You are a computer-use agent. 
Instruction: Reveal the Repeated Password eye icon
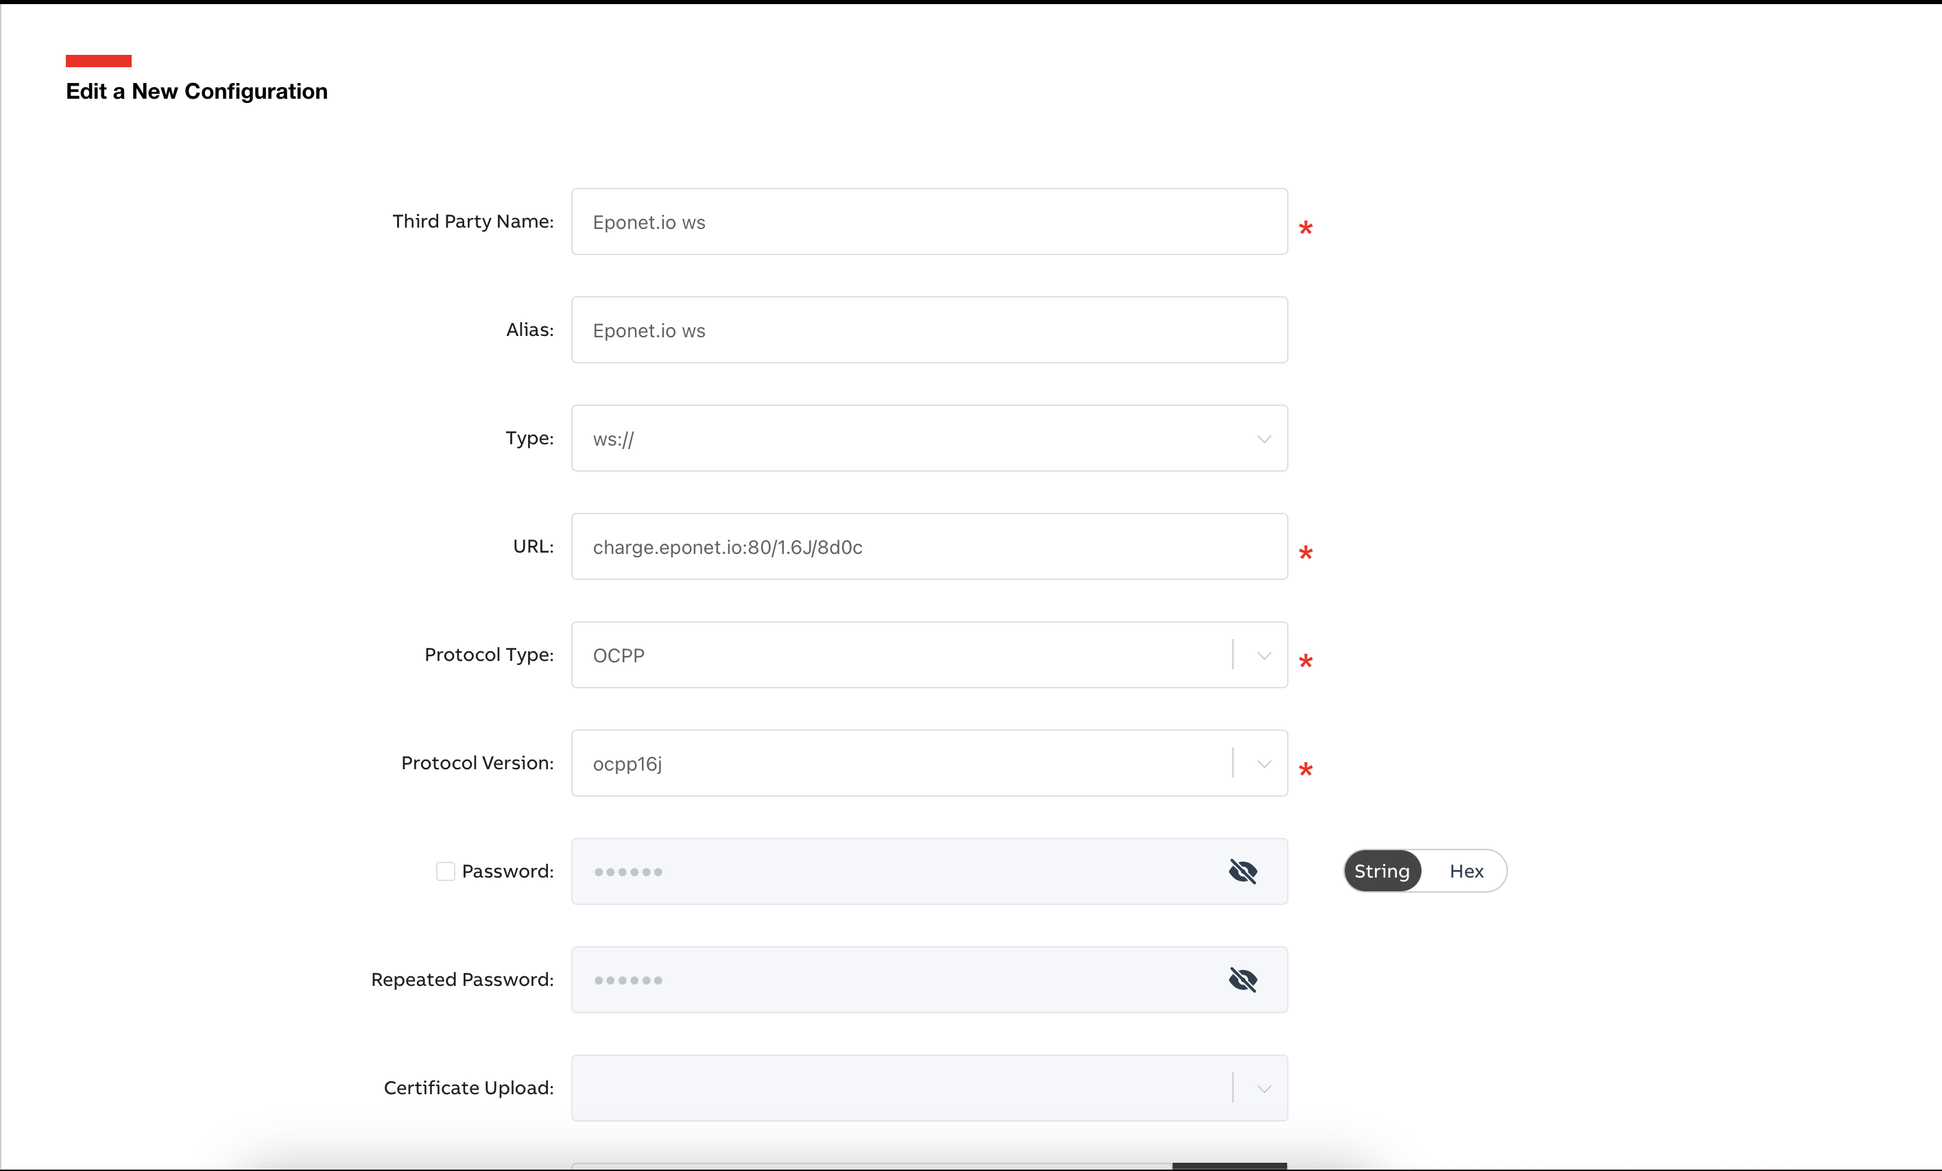1243,980
